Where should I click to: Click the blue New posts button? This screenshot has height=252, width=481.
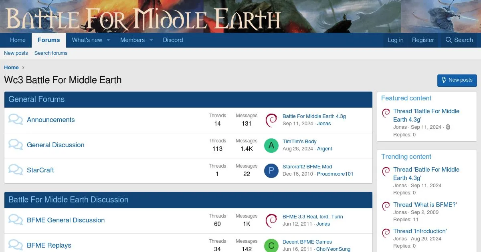pos(457,80)
